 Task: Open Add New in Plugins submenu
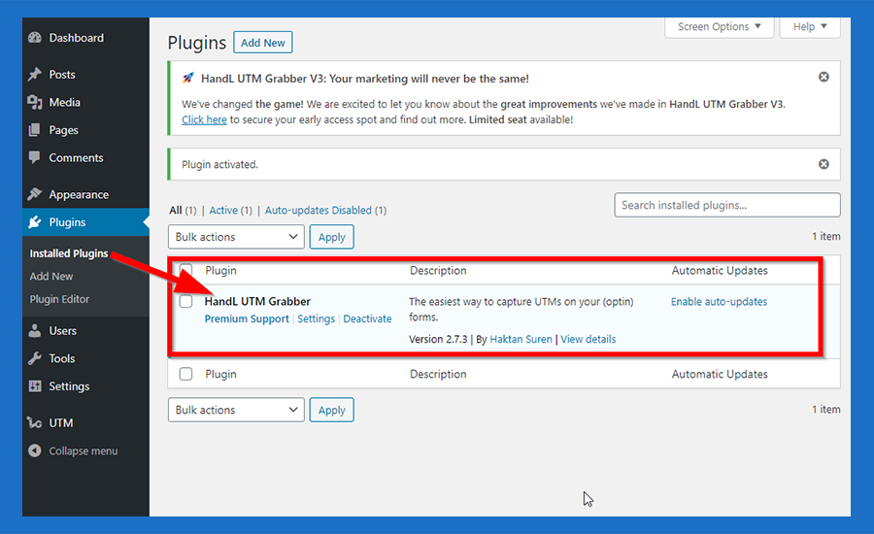pos(51,277)
